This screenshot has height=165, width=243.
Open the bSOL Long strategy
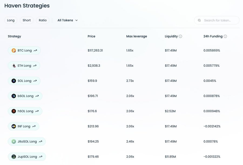tap(25, 96)
